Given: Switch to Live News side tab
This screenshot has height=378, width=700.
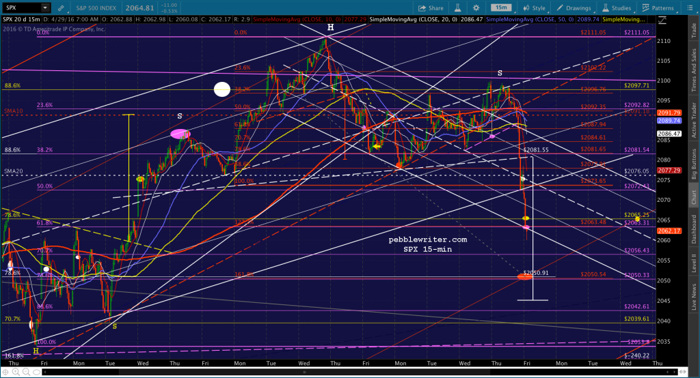Looking at the screenshot, I should [694, 297].
